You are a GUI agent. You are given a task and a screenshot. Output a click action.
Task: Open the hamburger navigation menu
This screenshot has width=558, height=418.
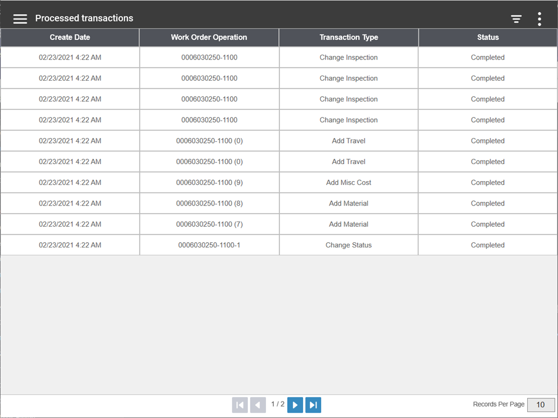(x=20, y=19)
